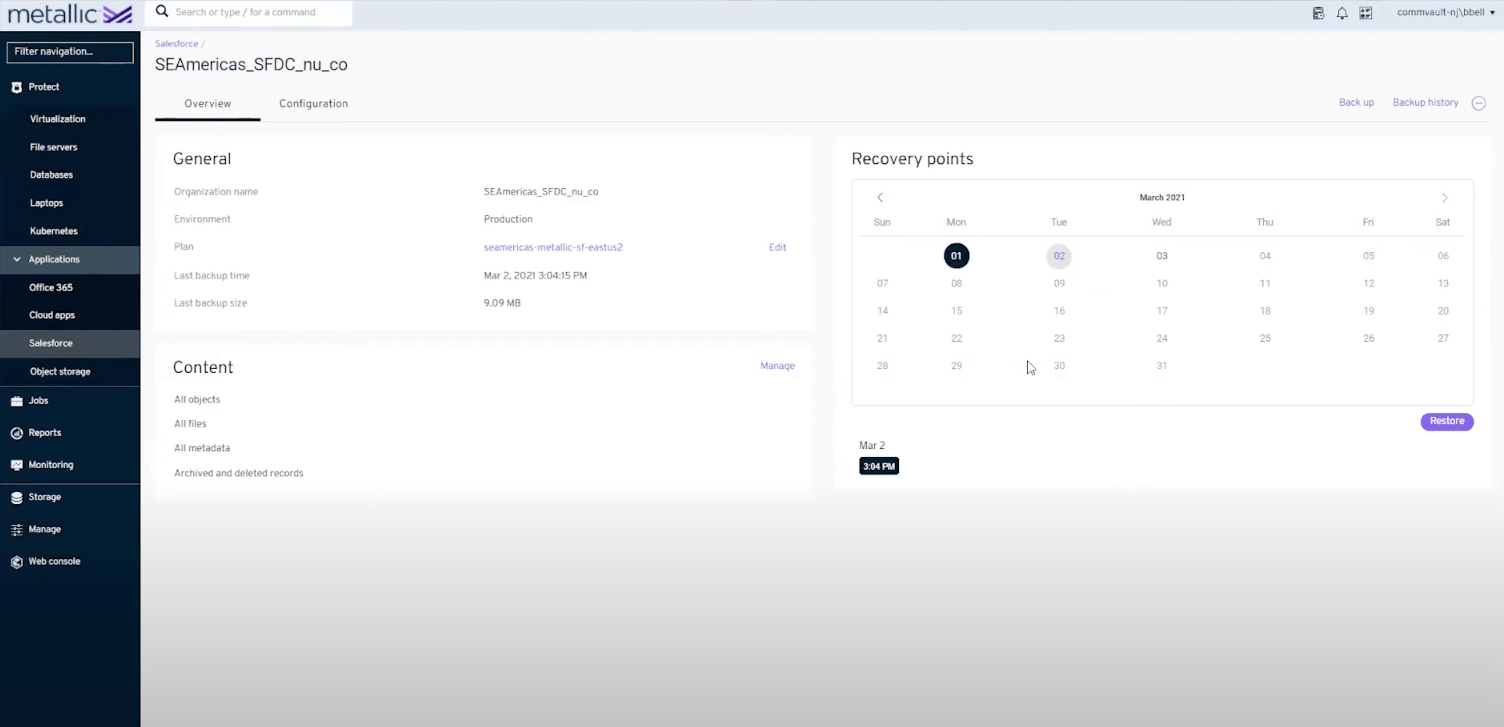Click the Manage sliders icon

tap(17, 529)
